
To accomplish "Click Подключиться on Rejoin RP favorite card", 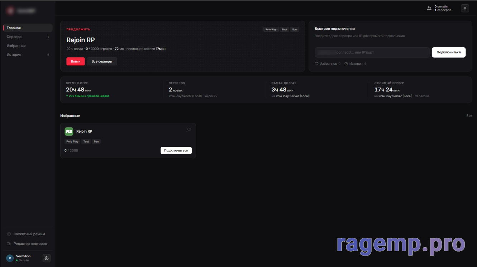I will click(176, 150).
